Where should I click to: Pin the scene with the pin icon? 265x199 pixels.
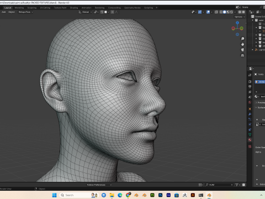click(x=261, y=7)
